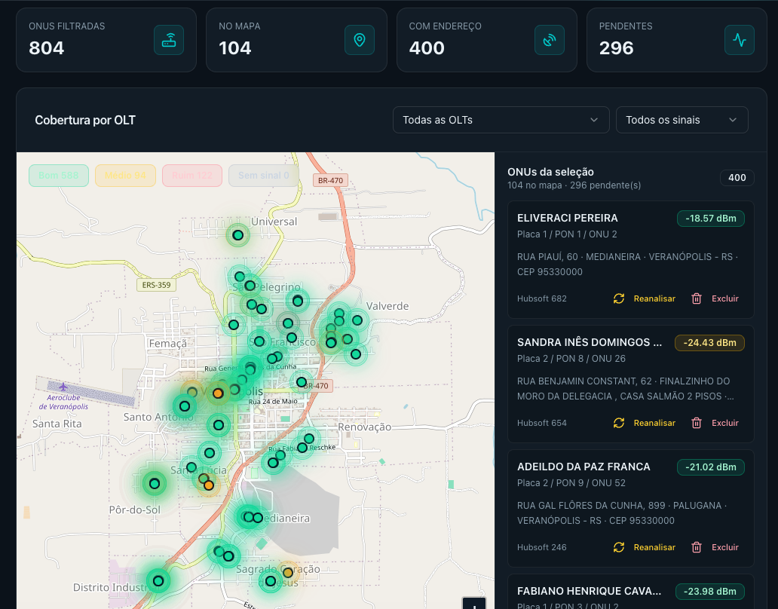The width and height of the screenshot is (778, 609).
Task: Toggle the Bom 588 signal filter
Action: pos(59,176)
